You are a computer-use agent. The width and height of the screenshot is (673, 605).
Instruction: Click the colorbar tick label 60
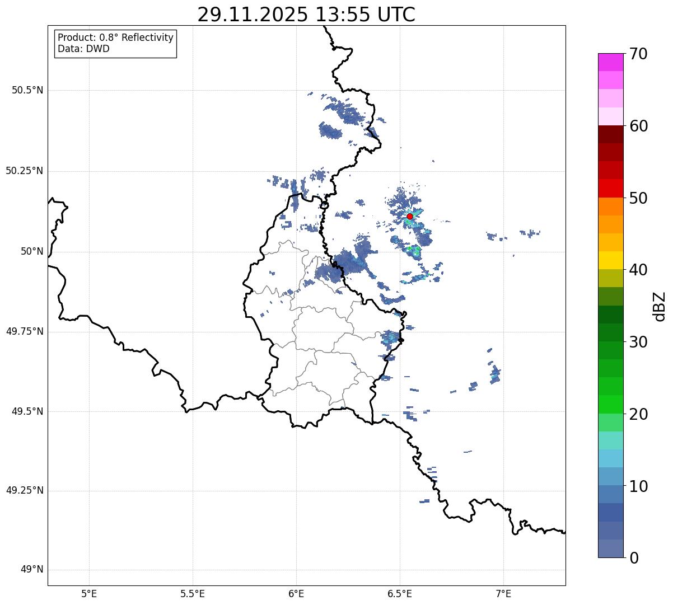tap(639, 126)
